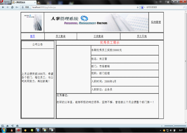Open the Windows Start menu

[x=4, y=130]
